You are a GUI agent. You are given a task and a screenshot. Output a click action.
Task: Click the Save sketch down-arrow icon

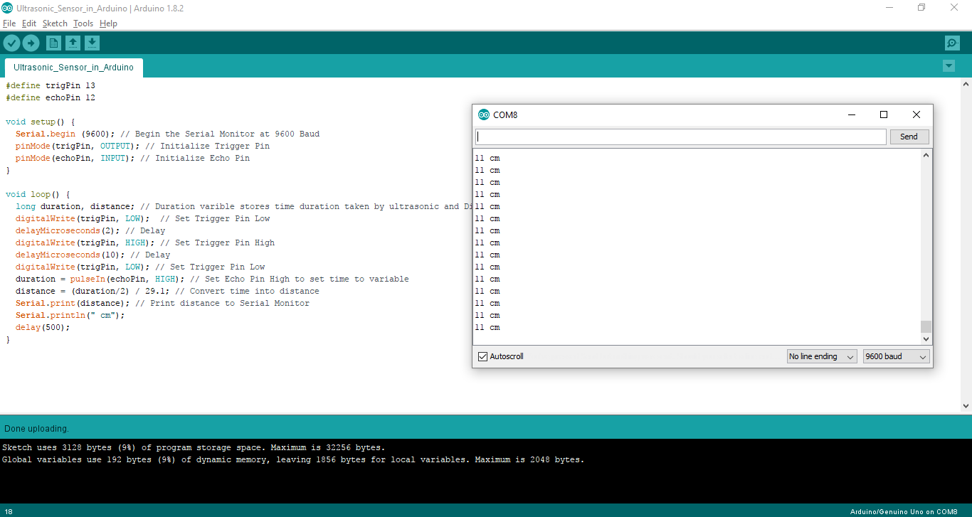tap(92, 43)
